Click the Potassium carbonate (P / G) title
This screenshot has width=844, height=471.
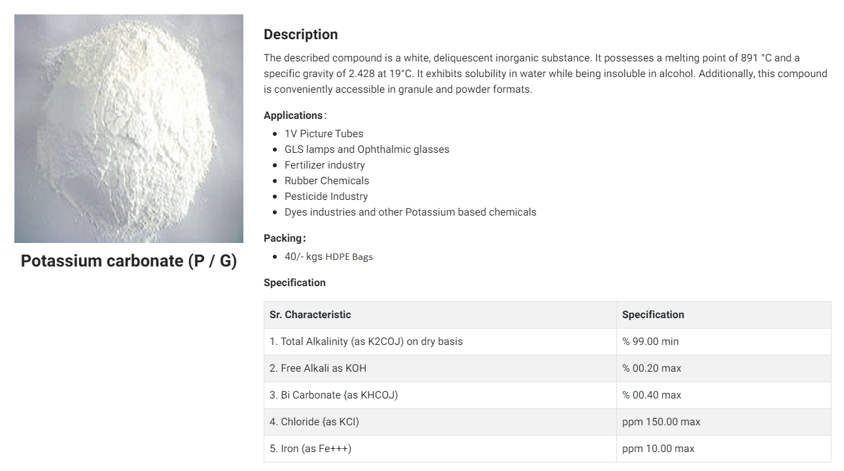coord(129,261)
